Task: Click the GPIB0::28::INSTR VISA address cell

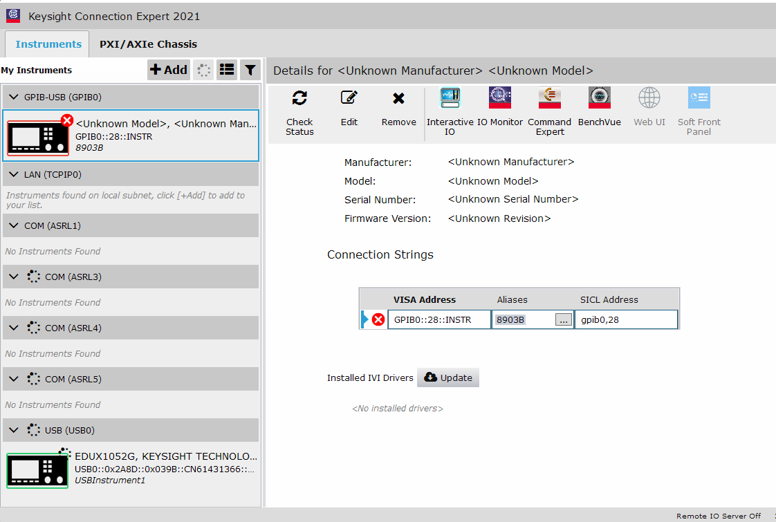Action: 439,319
